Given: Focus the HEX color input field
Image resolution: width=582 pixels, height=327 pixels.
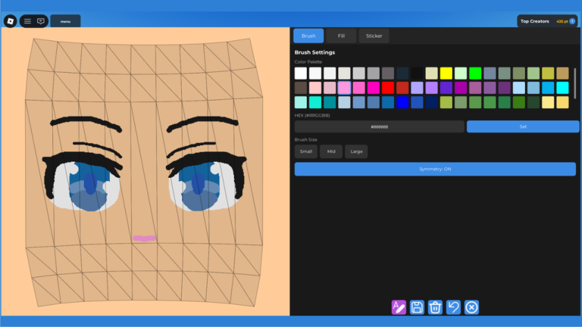Looking at the screenshot, I should click(x=380, y=126).
